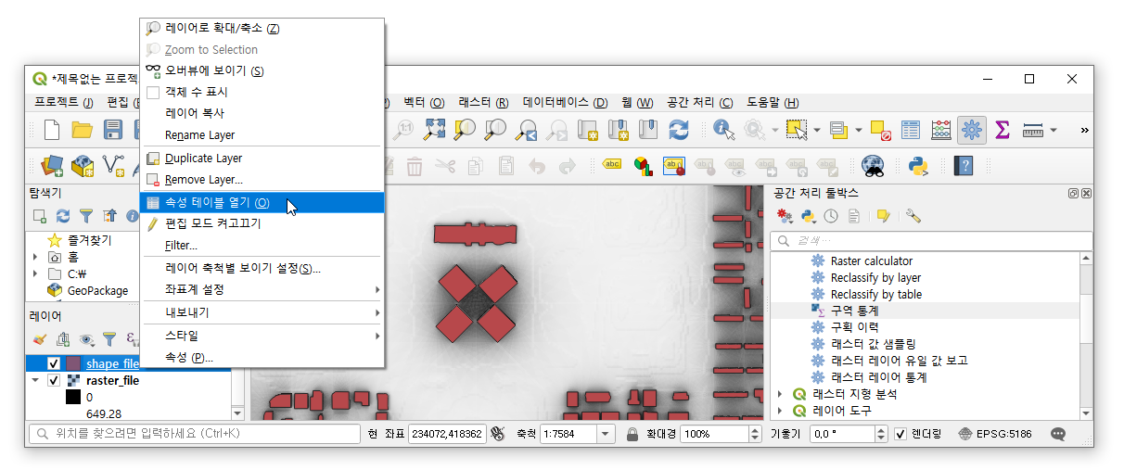Image resolution: width=1124 pixels, height=470 pixels.
Task: Click browser panel filter icon
Action: [x=86, y=216]
